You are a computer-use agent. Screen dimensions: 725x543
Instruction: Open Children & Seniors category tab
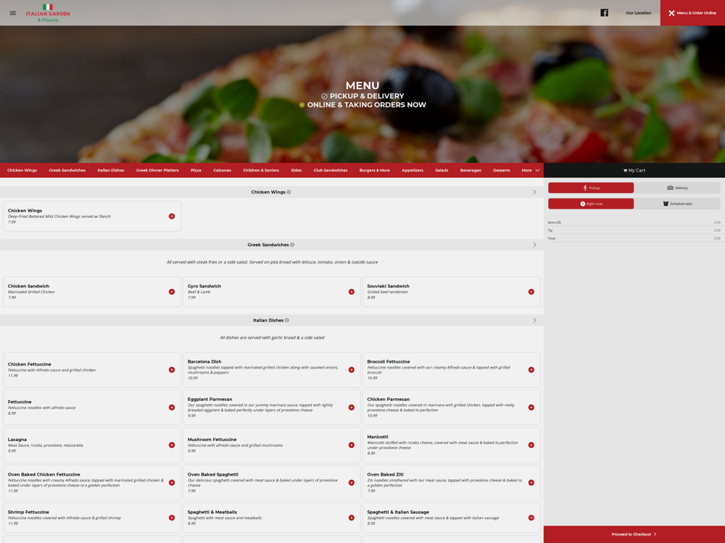tap(261, 170)
